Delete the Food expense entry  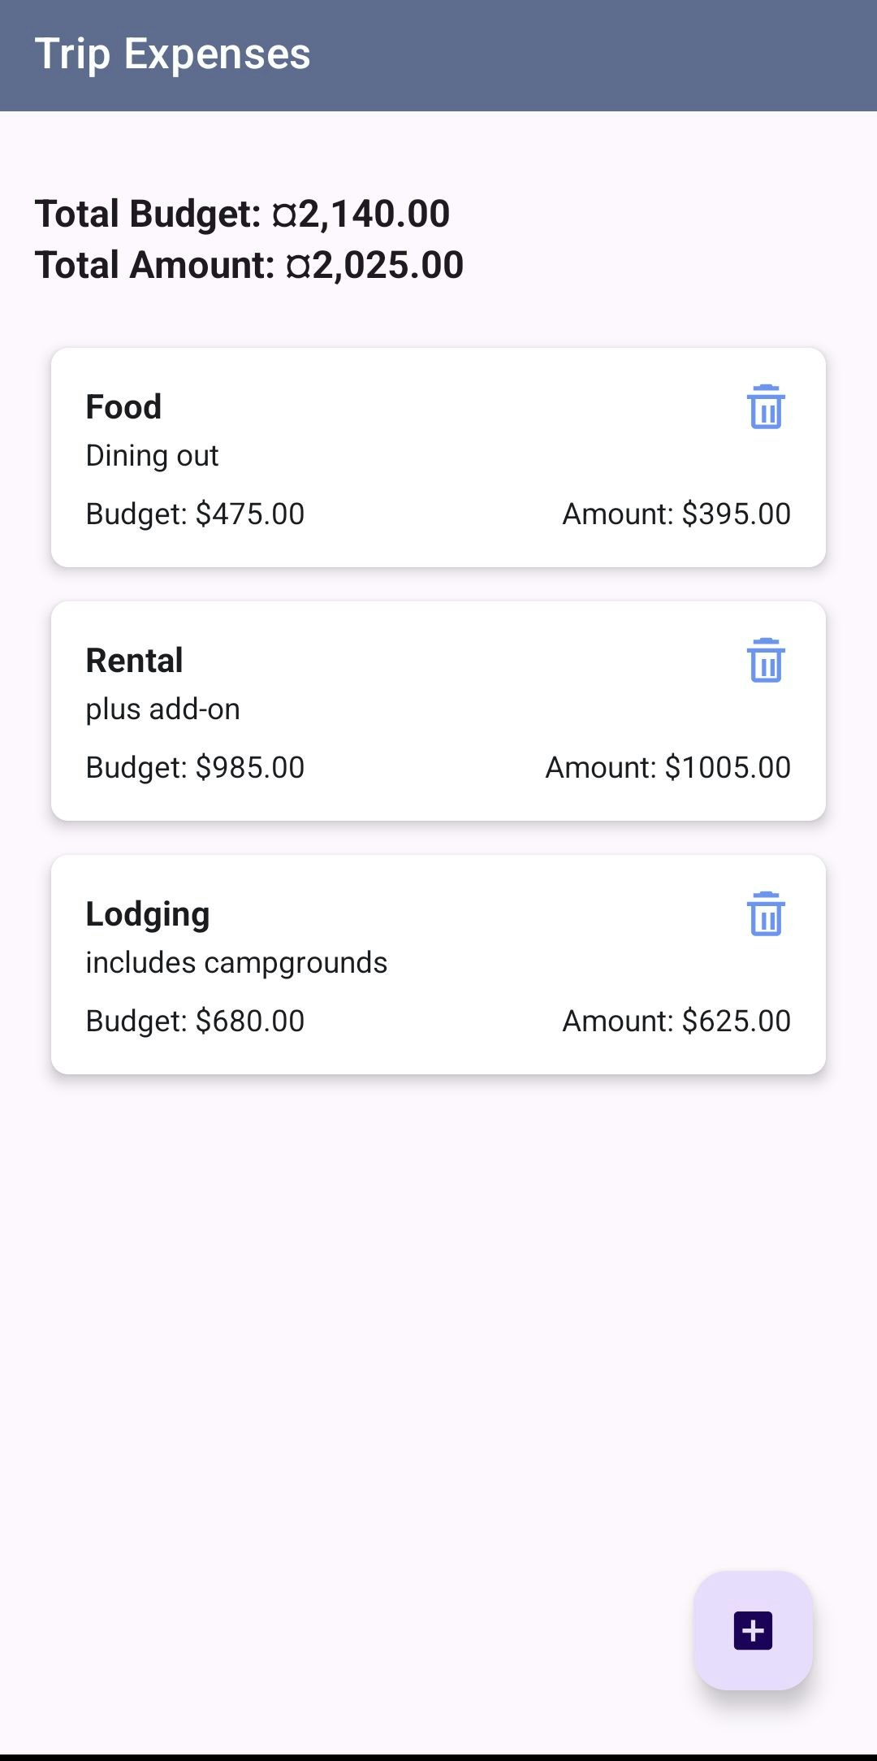[765, 406]
